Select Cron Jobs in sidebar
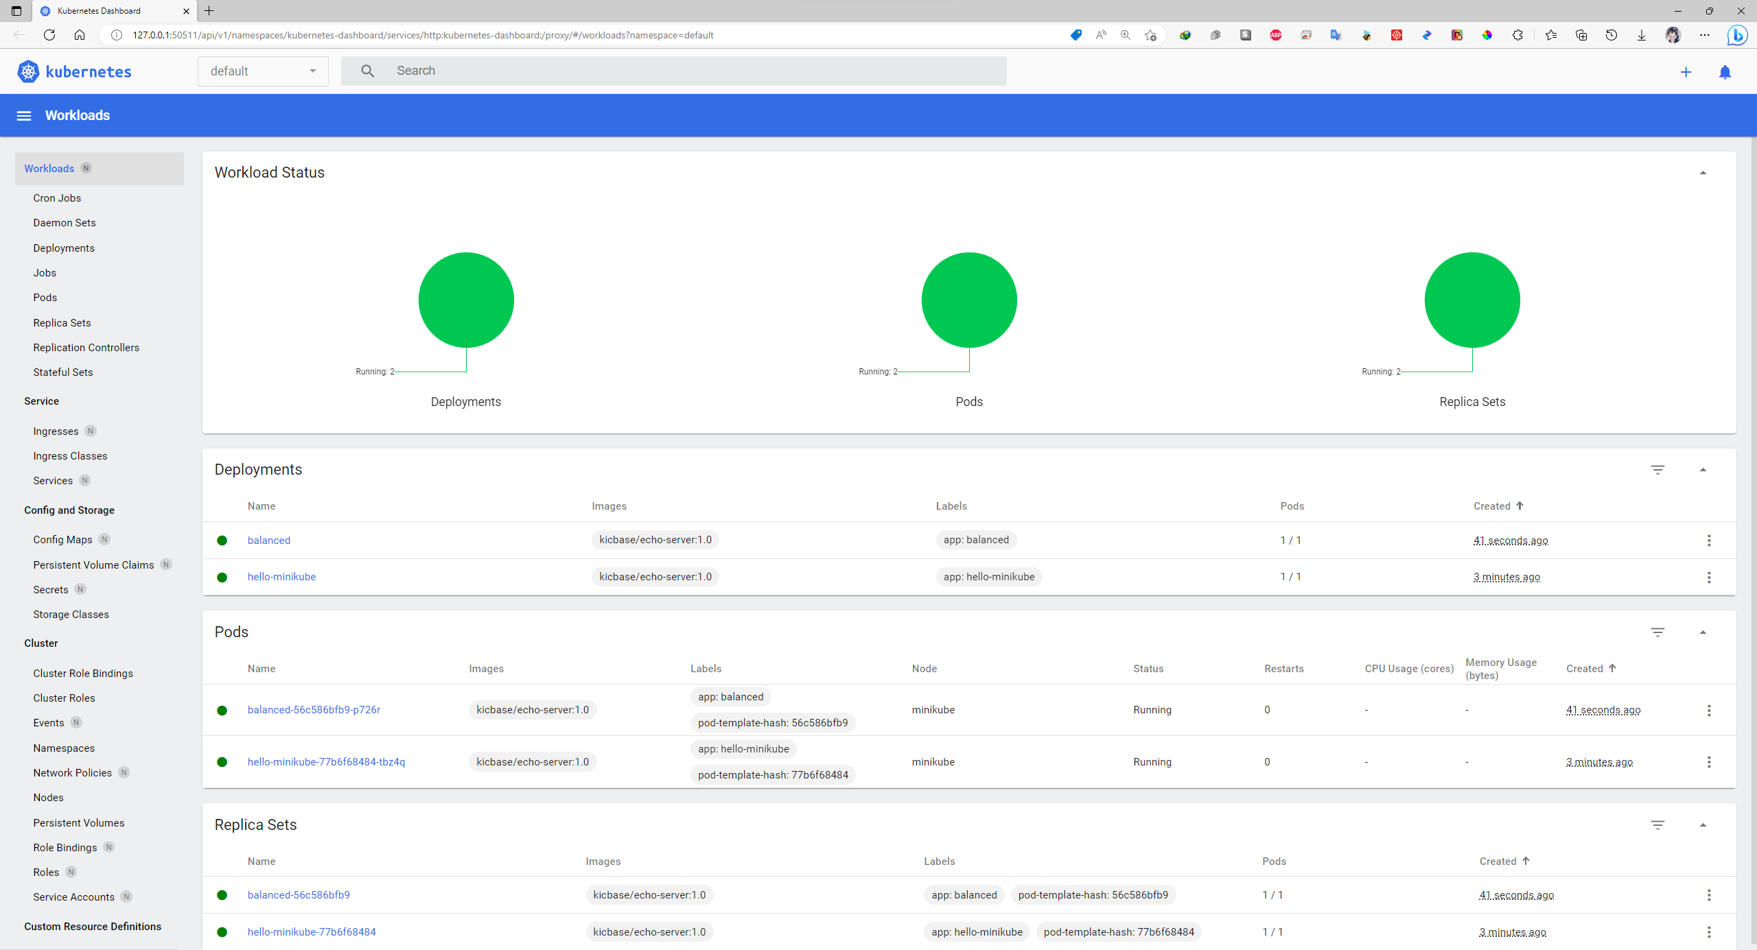1757x950 pixels. [57, 198]
